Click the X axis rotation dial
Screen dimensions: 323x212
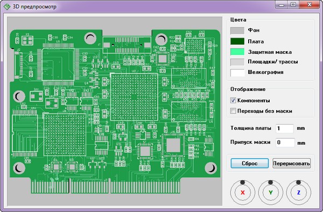pyautogui.click(x=243, y=193)
